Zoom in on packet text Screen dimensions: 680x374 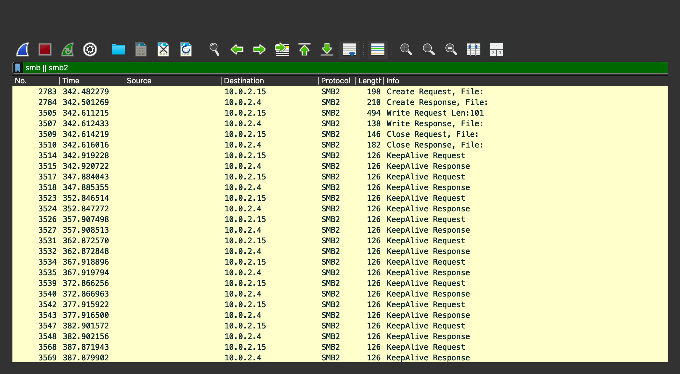[x=406, y=49]
